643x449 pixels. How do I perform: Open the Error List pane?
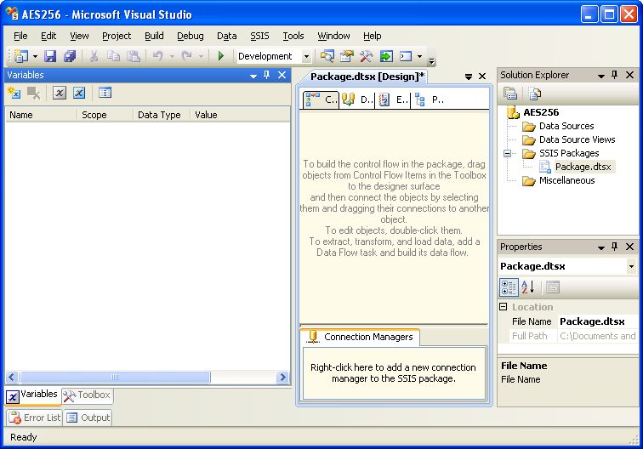pyautogui.click(x=34, y=418)
